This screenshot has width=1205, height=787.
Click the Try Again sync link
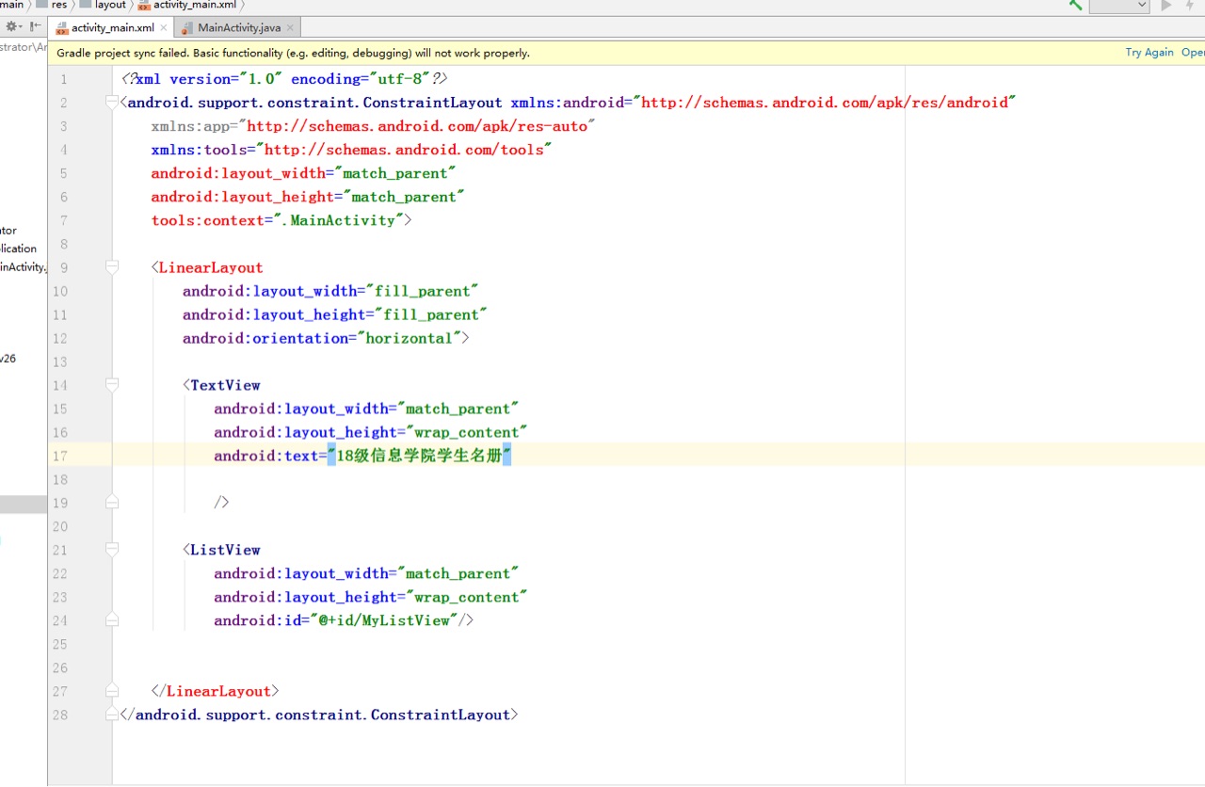pyautogui.click(x=1149, y=53)
